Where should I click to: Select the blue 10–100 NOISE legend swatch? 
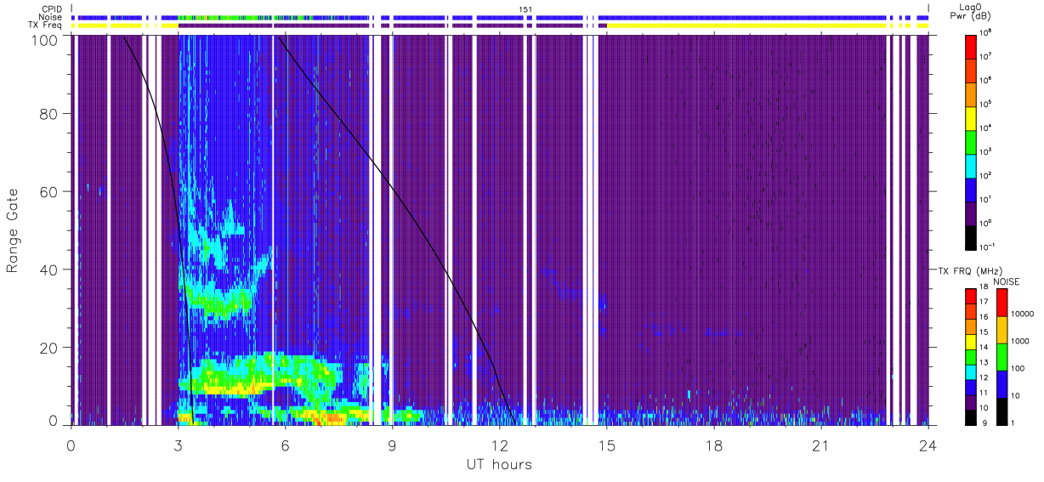pos(1001,383)
